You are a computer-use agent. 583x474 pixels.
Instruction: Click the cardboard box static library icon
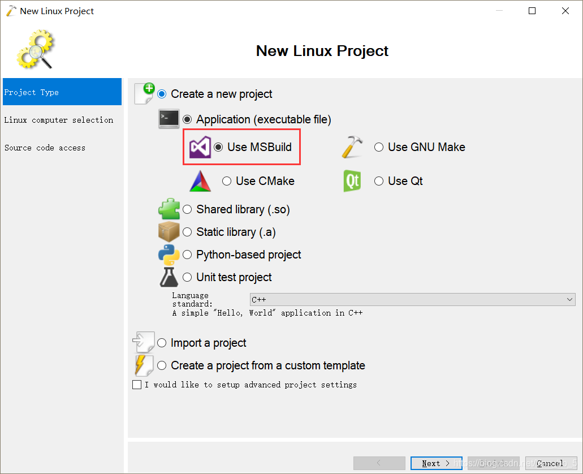click(169, 232)
